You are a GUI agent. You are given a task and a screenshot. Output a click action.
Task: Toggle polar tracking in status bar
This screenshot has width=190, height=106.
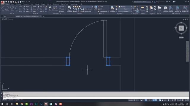pyautogui.click(x=146, y=100)
